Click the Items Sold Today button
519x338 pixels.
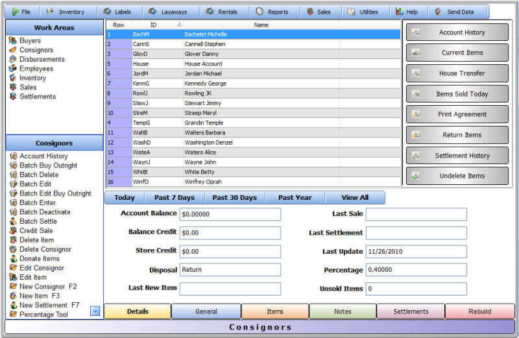pos(457,93)
